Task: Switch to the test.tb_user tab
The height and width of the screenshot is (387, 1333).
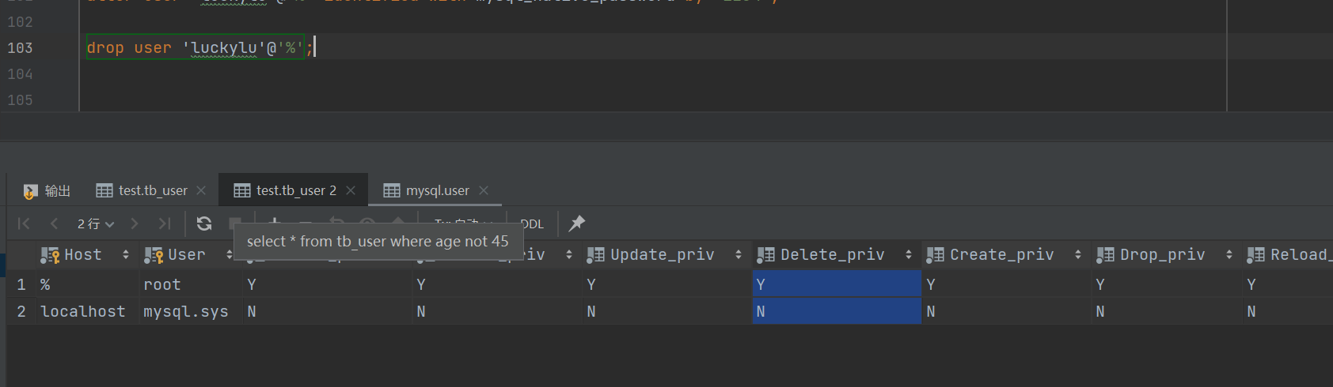Action: point(152,190)
